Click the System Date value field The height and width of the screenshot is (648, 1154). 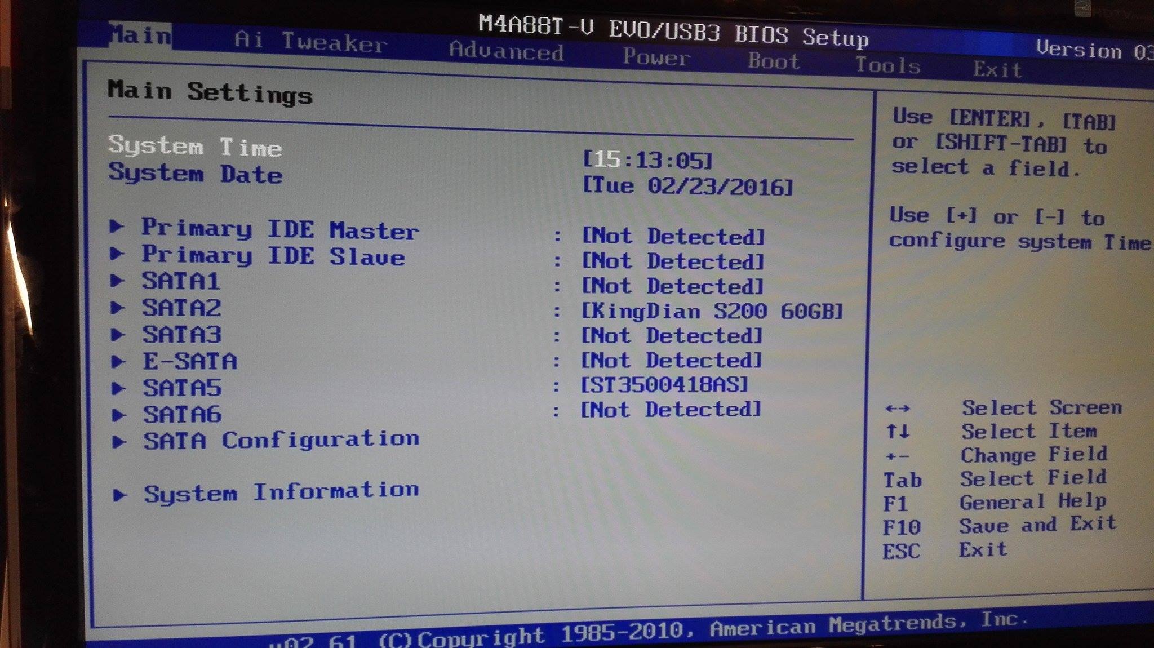[x=687, y=186]
